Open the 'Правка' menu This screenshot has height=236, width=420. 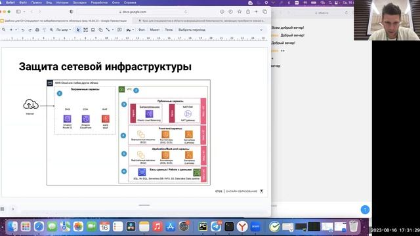[x=37, y=3]
